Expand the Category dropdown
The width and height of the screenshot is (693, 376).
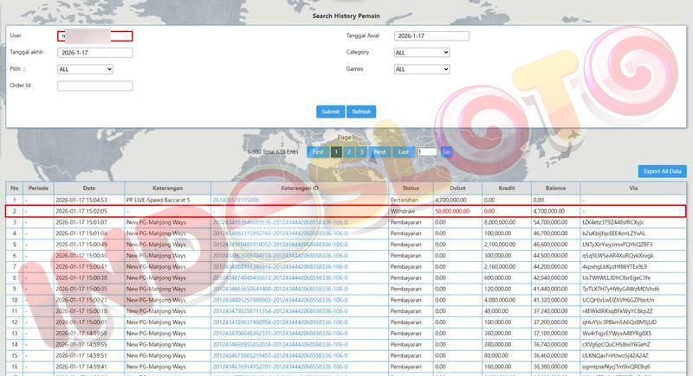(x=421, y=53)
